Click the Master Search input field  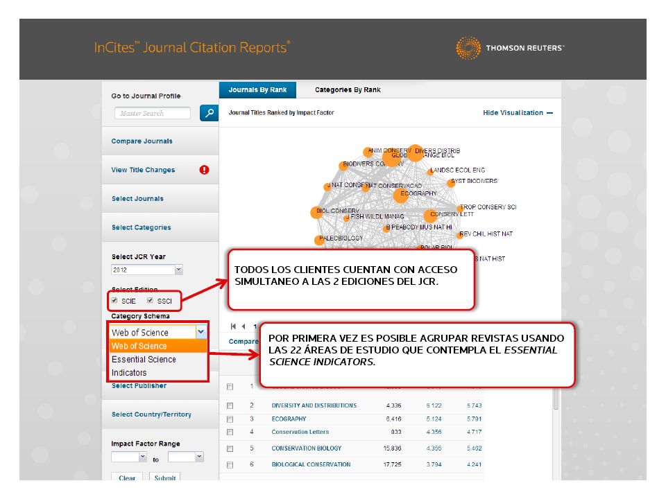point(153,113)
